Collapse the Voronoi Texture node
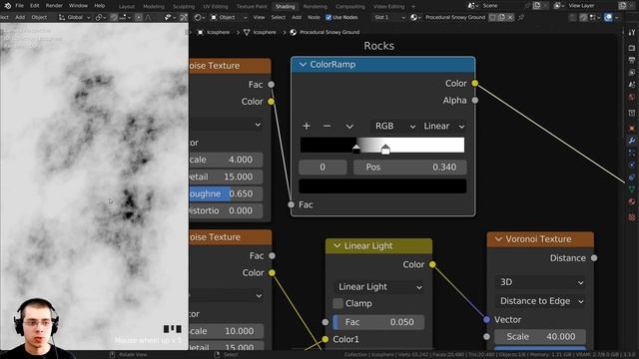This screenshot has width=639, height=359. (498, 239)
